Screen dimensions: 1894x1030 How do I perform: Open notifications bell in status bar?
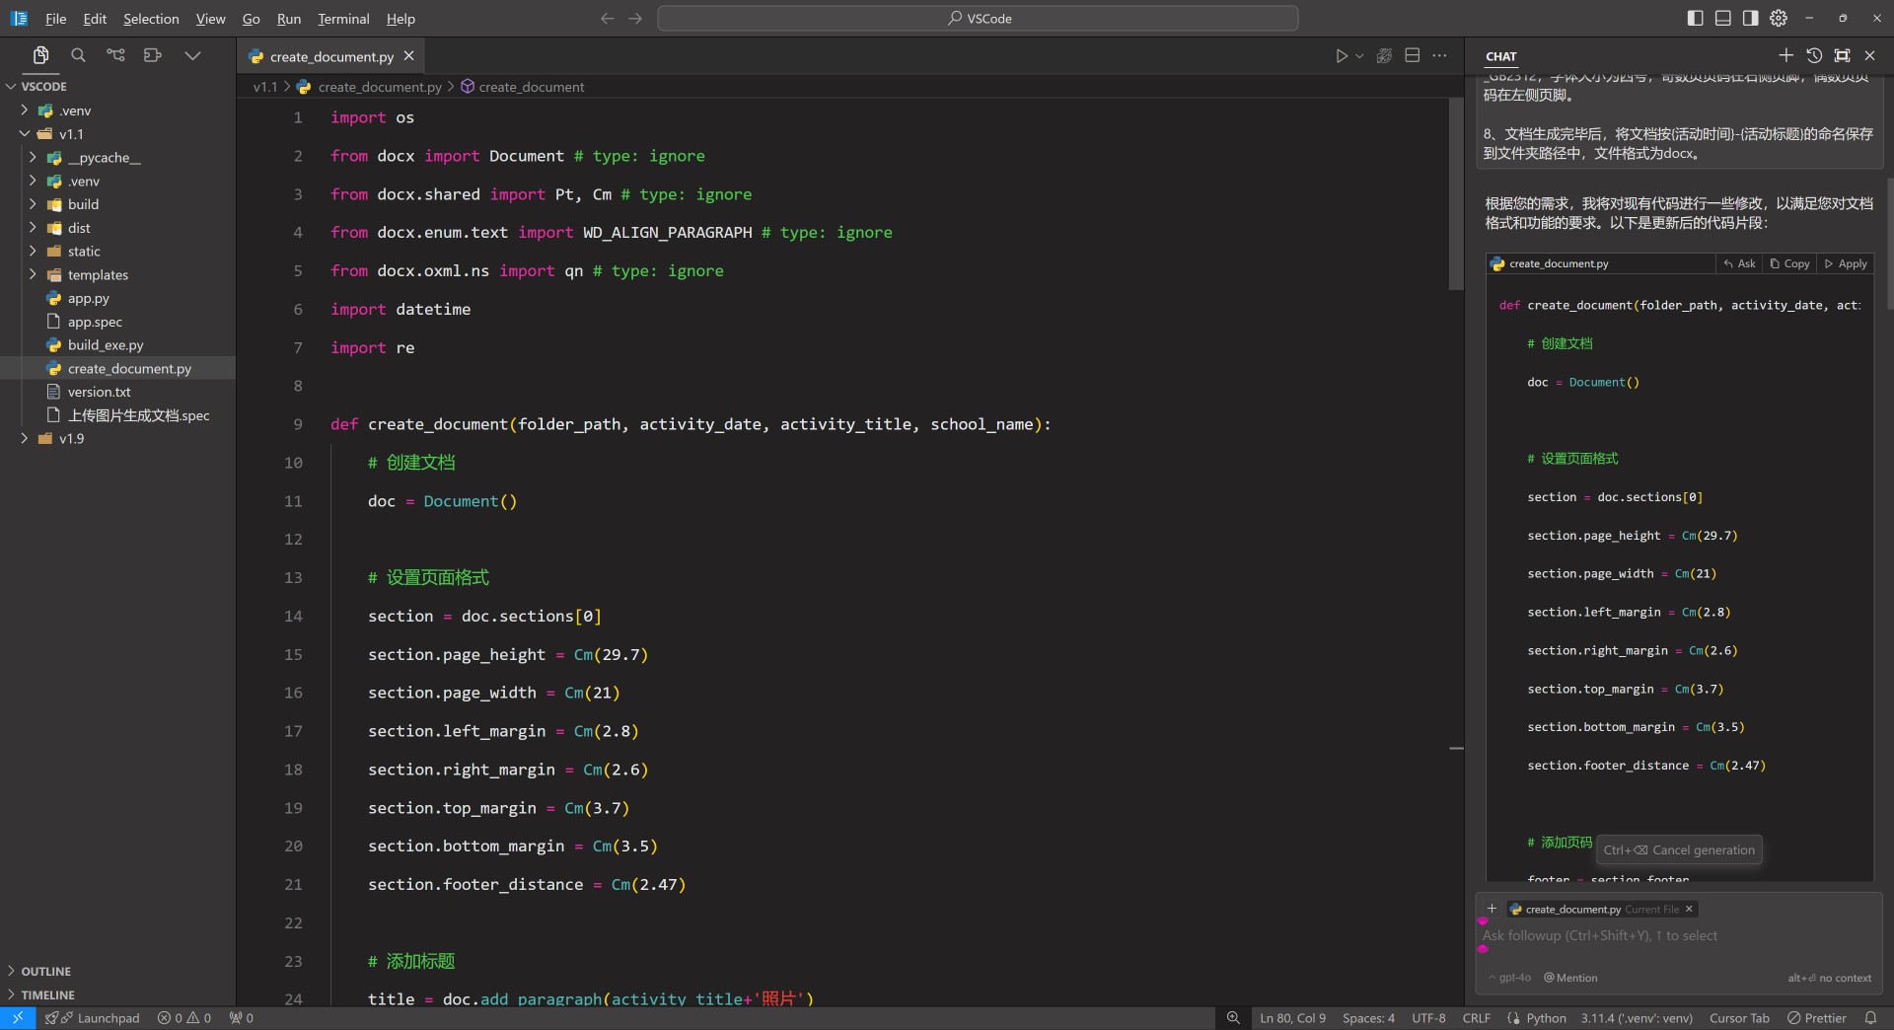tap(1870, 1018)
